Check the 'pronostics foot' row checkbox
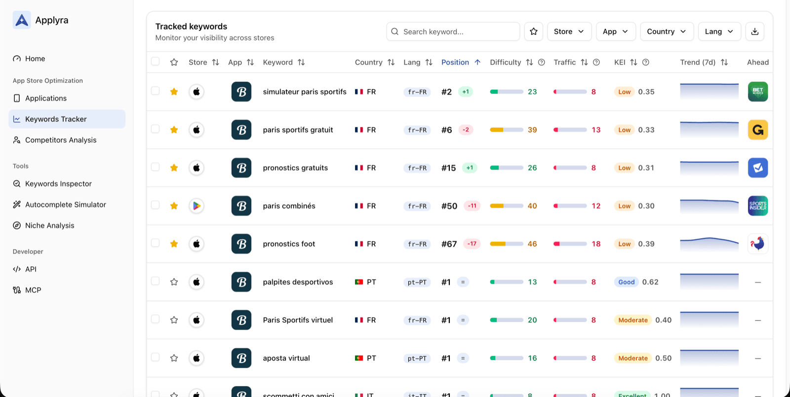Image resolution: width=790 pixels, height=397 pixels. tap(155, 243)
